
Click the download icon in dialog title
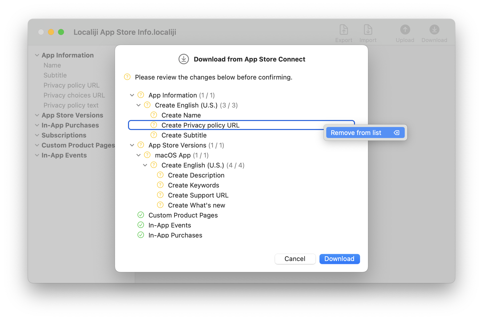[x=183, y=59]
